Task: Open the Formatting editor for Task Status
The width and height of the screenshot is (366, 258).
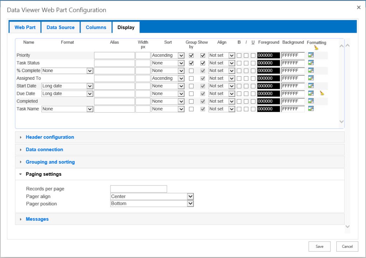Action: [311, 63]
